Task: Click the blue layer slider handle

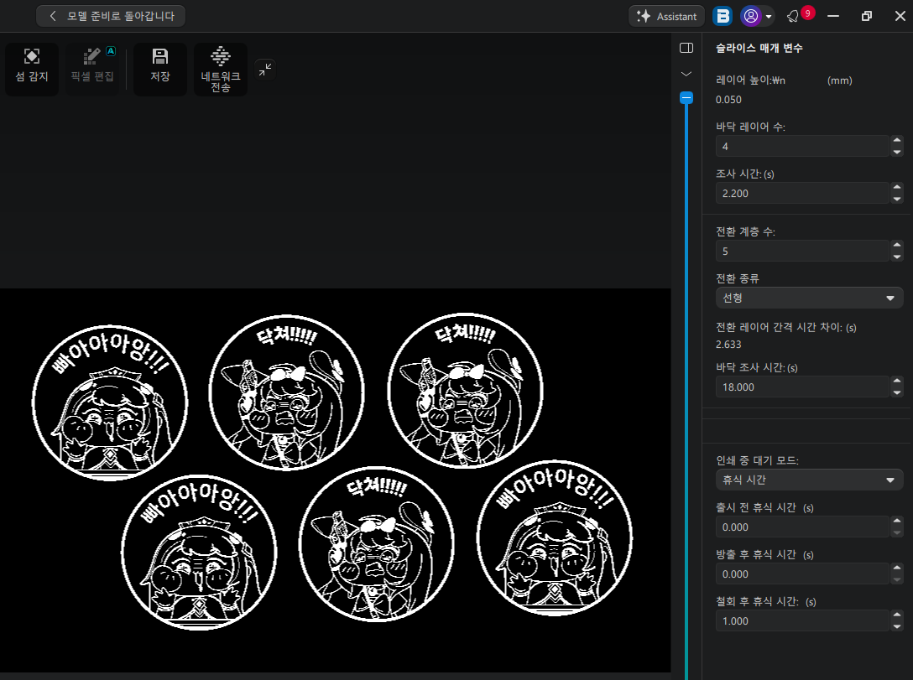Action: [686, 98]
